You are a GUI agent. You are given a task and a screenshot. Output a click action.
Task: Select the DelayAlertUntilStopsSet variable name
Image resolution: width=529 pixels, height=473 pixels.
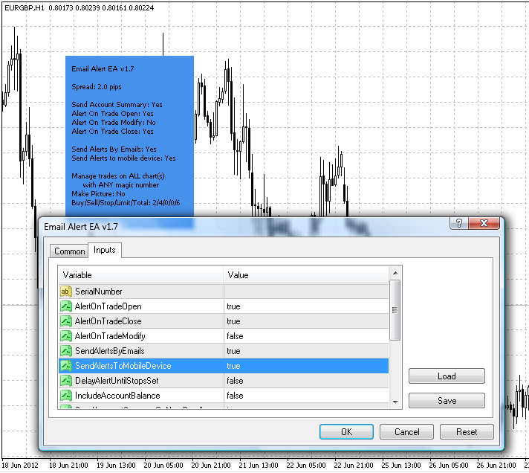point(117,381)
